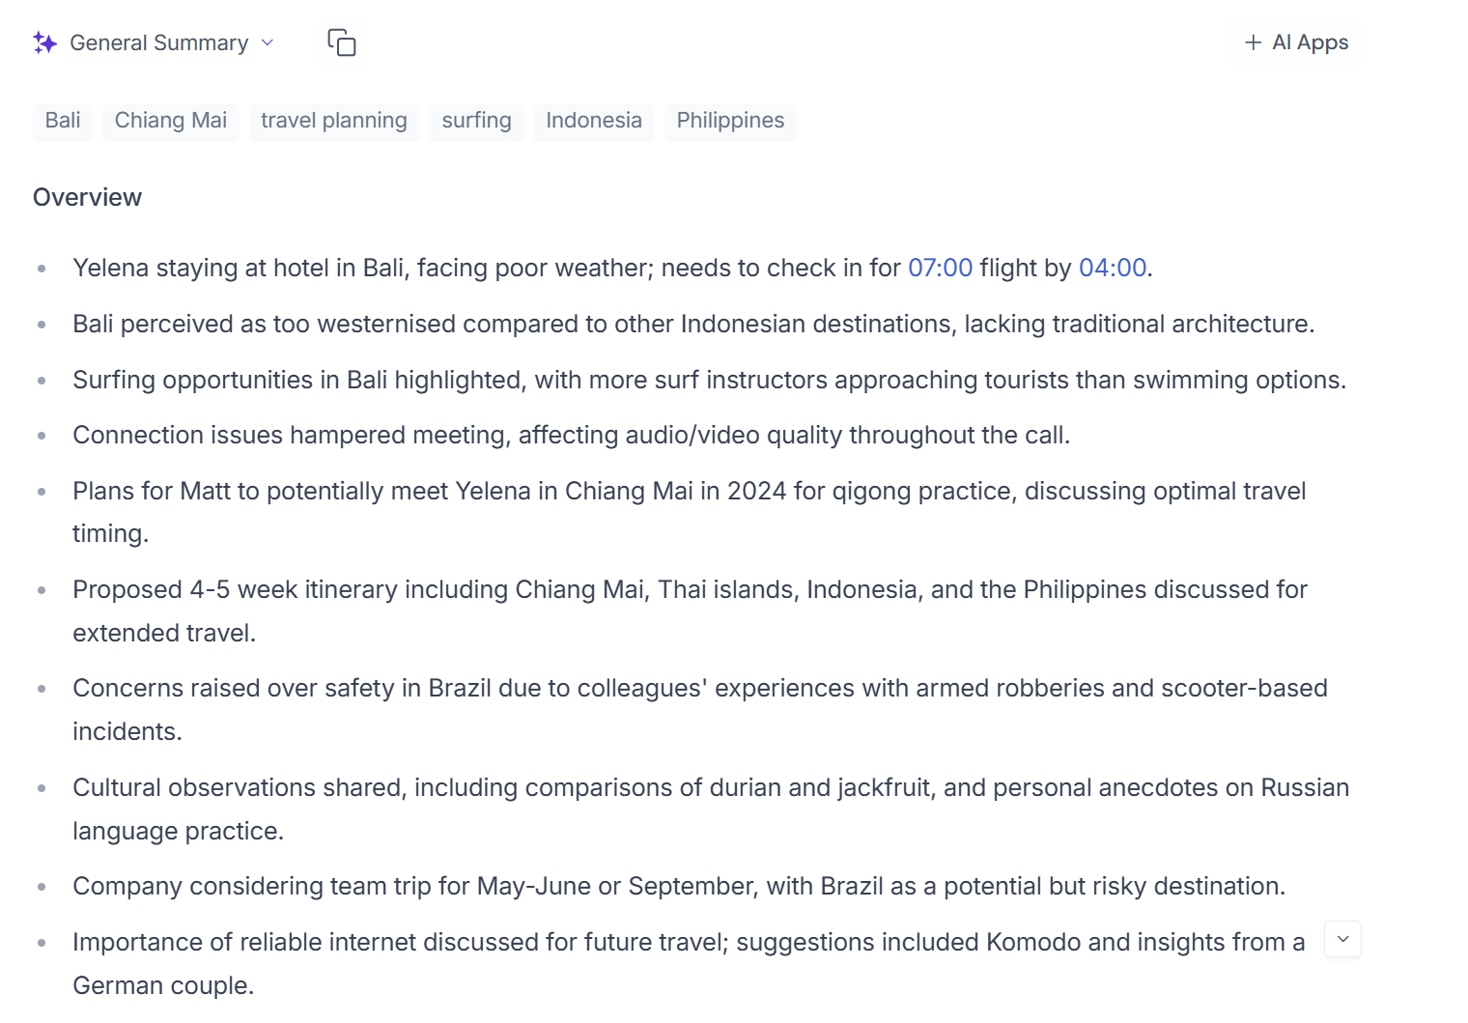
Task: Click the plus icon beside AI Apps
Action: [x=1253, y=43]
